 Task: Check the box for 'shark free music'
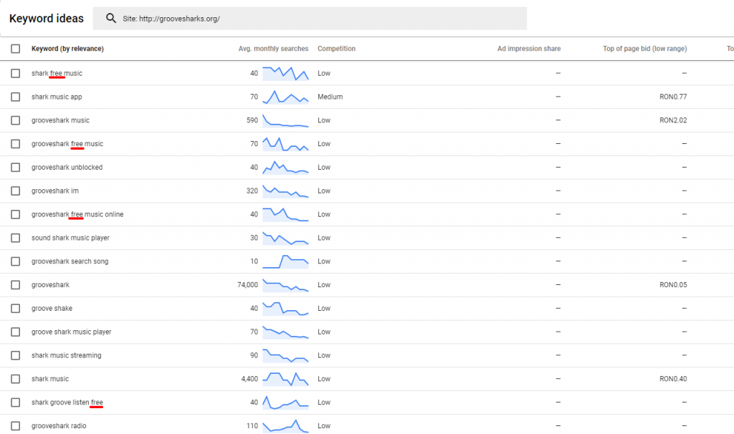point(16,74)
